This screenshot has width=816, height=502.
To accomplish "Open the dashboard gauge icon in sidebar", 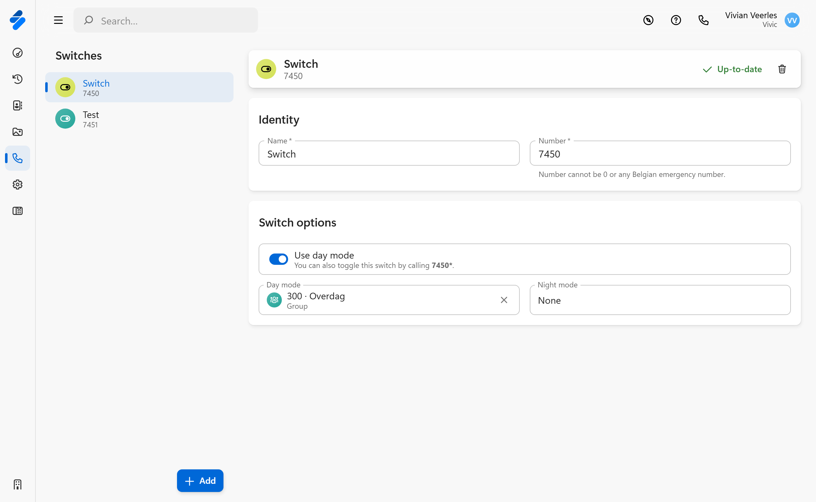I will [17, 53].
